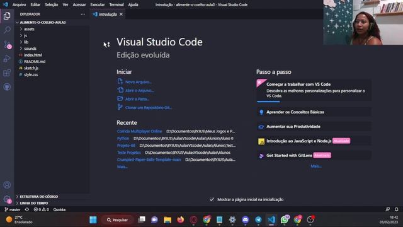
Task: Click the feedback icon in status bar
Action: point(388,209)
